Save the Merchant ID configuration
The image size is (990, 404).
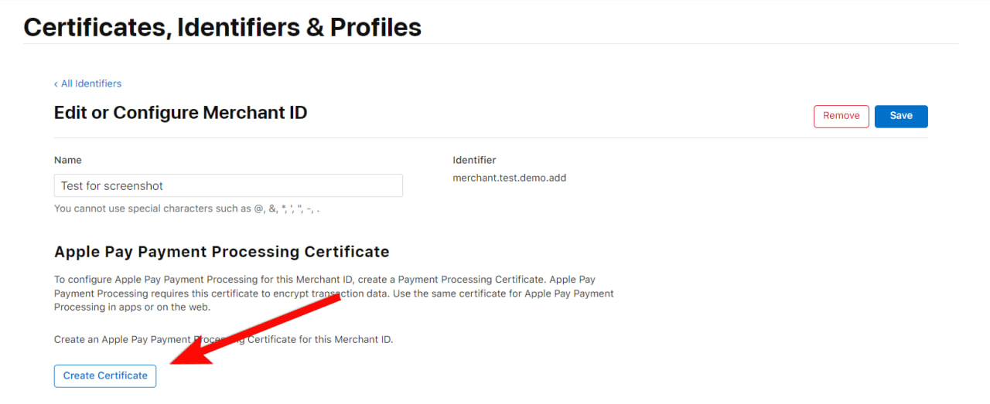pos(901,116)
